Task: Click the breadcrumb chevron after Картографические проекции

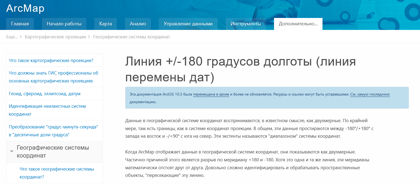Action: (x=89, y=37)
